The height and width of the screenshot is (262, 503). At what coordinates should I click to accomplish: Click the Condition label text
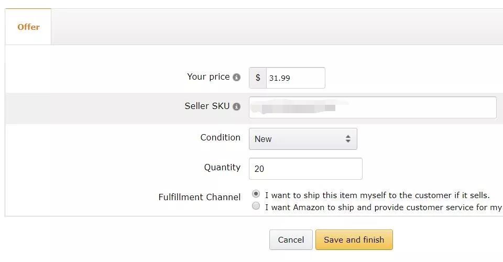(220, 137)
